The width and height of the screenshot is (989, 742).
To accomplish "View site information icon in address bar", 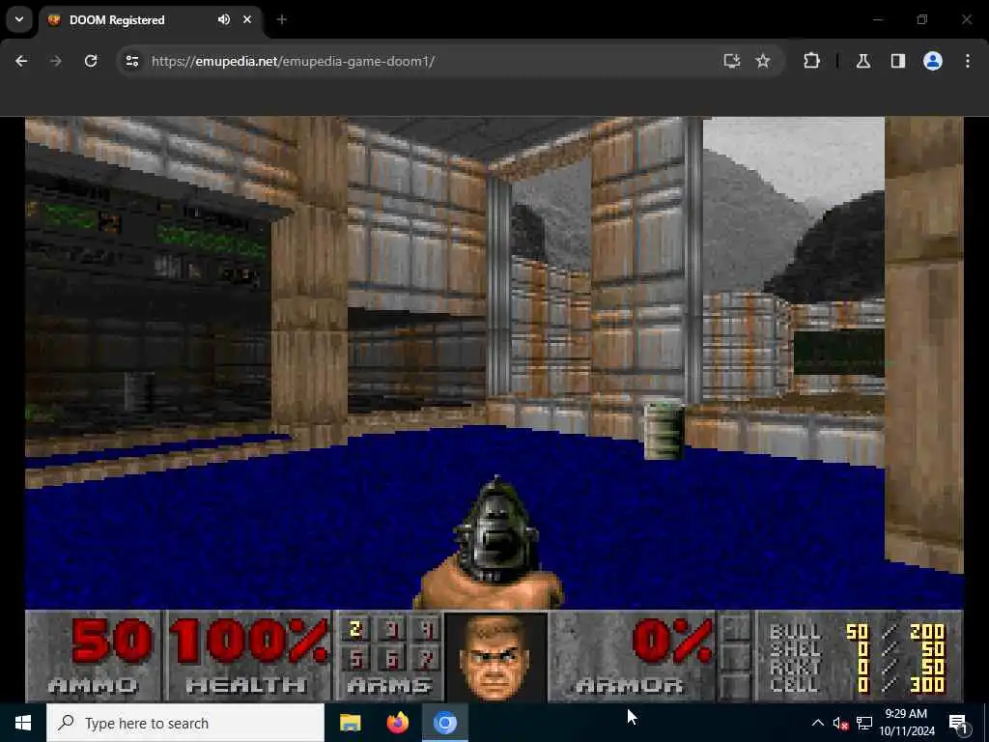I will pos(131,61).
